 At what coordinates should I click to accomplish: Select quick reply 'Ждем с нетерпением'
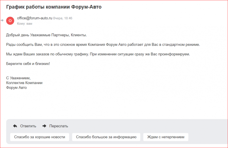pos(166,137)
